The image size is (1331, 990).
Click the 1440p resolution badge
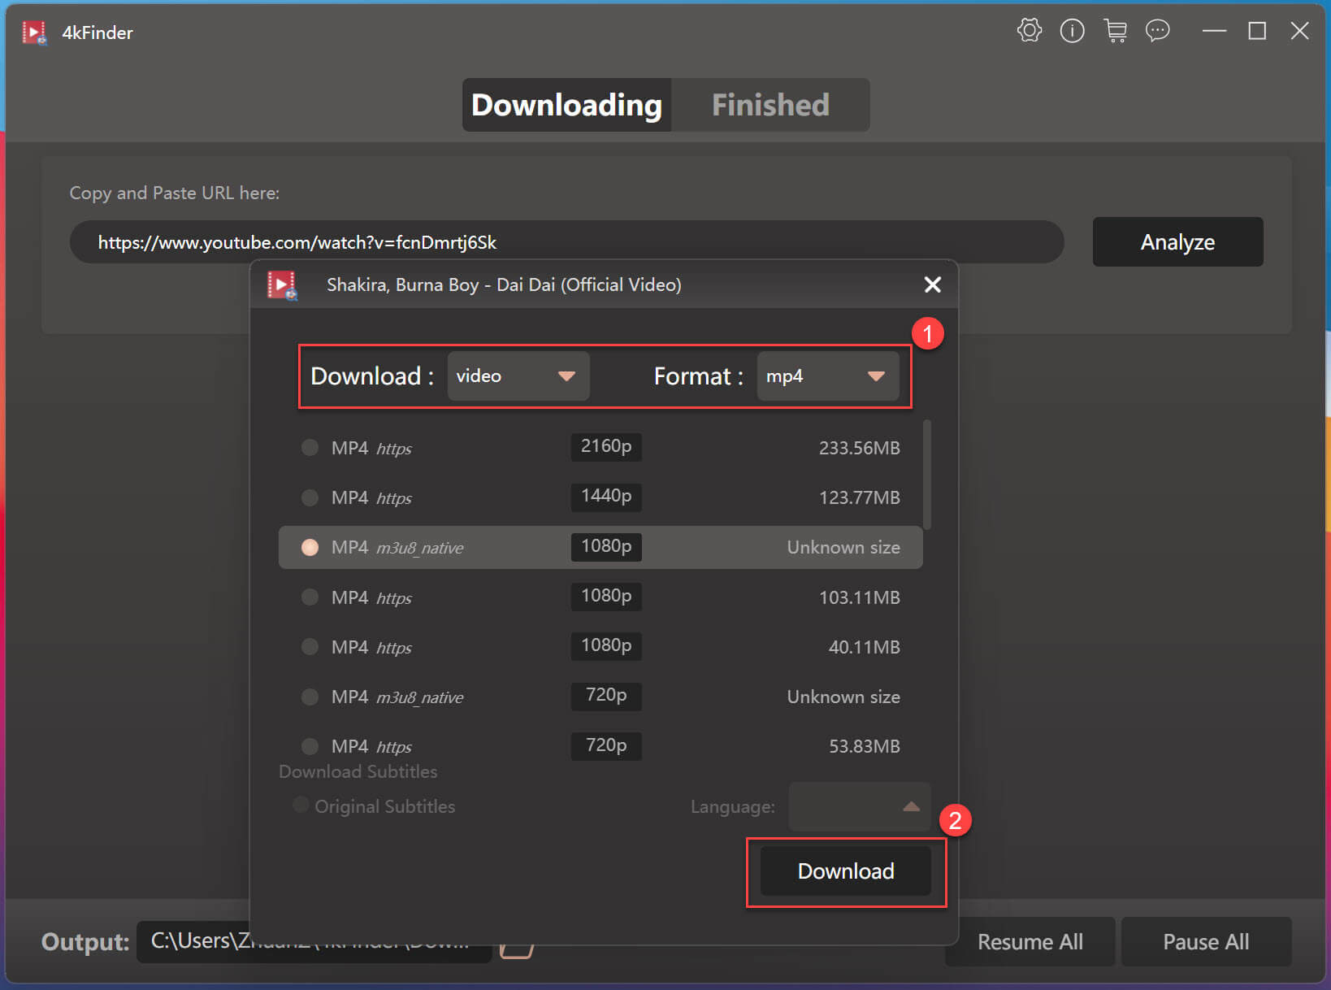pyautogui.click(x=606, y=496)
